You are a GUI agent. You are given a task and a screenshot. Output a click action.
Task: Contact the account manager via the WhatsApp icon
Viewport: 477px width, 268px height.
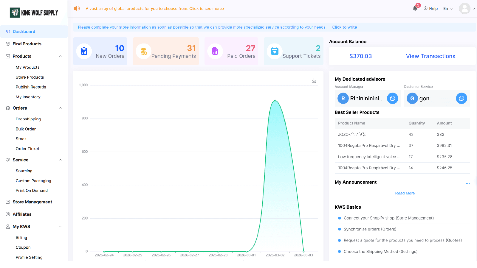[392, 98]
